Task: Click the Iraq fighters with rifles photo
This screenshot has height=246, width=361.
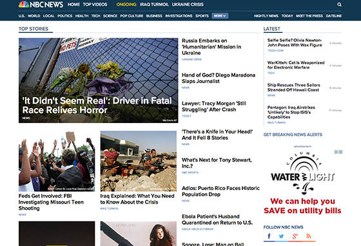Action: click(139, 161)
